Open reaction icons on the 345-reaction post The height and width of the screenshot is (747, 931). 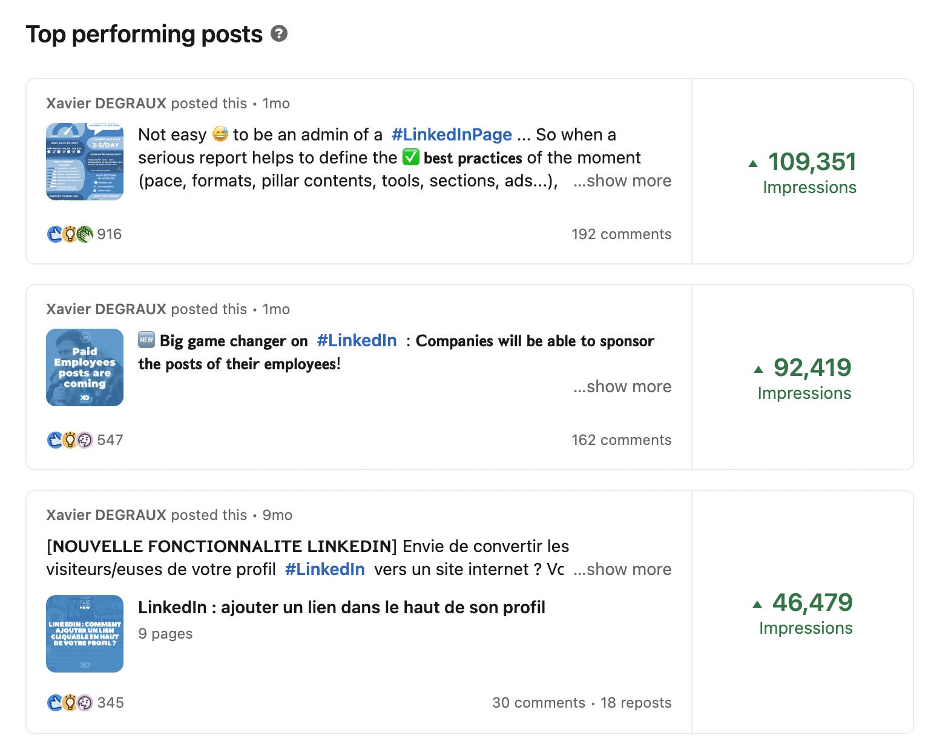[70, 703]
